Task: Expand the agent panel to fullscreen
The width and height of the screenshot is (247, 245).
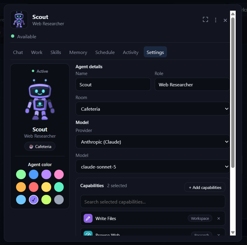Action: click(x=205, y=20)
